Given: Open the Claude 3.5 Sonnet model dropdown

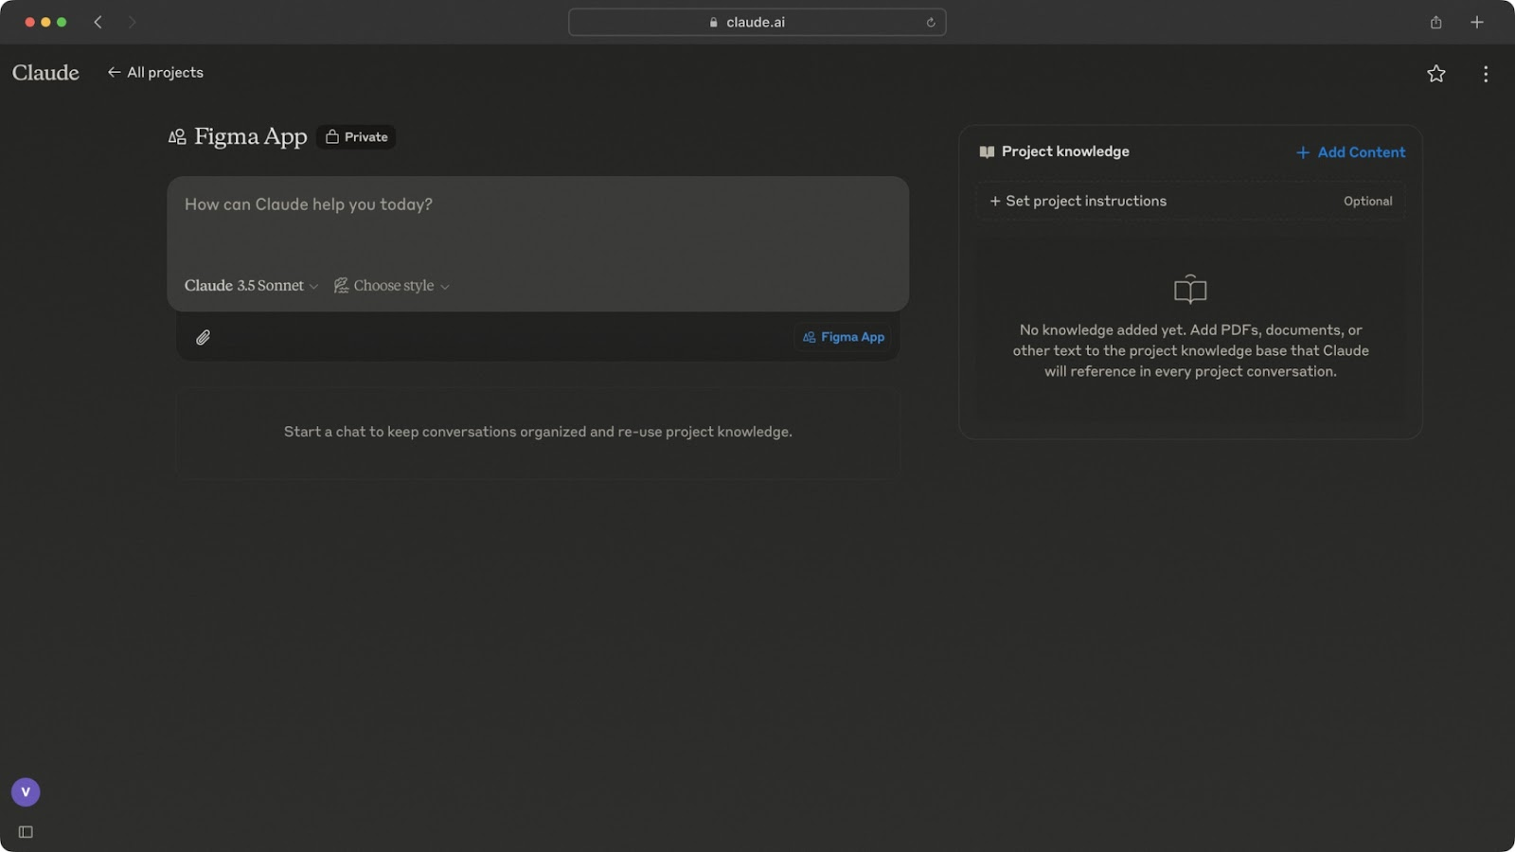Looking at the screenshot, I should click(251, 286).
